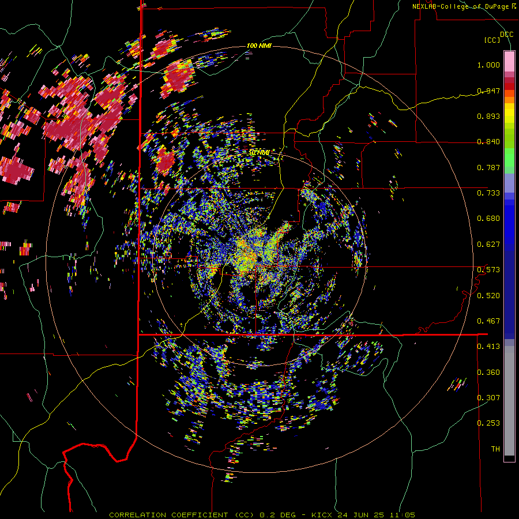The width and height of the screenshot is (519, 519).
Task: Click the Correlation Coefficient KICX caption text
Action: 262,515
